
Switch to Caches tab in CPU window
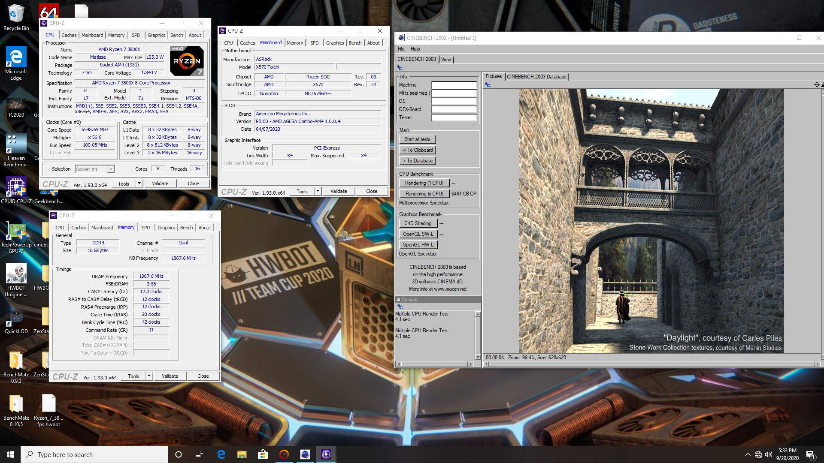click(69, 35)
